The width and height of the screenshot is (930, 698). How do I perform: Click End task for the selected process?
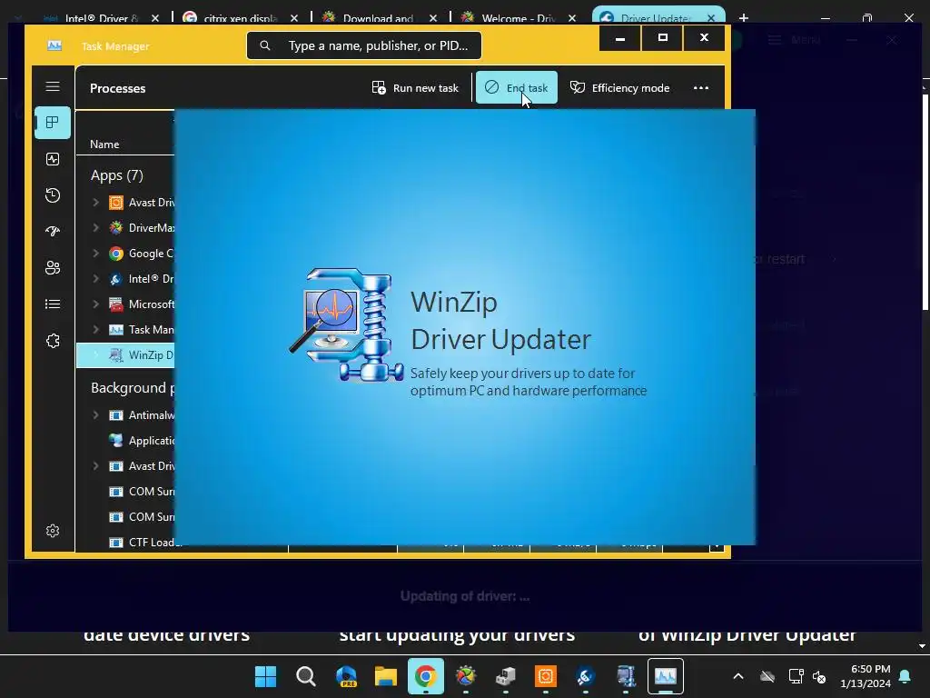(517, 88)
